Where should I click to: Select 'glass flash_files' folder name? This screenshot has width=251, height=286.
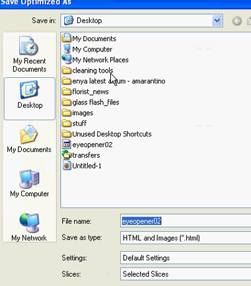96,102
